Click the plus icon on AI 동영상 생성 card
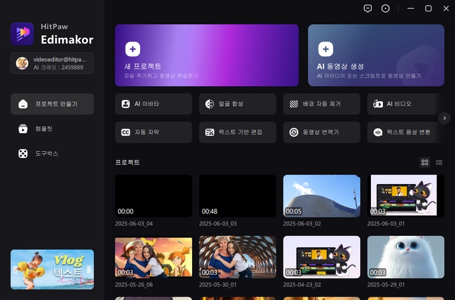 326,49
